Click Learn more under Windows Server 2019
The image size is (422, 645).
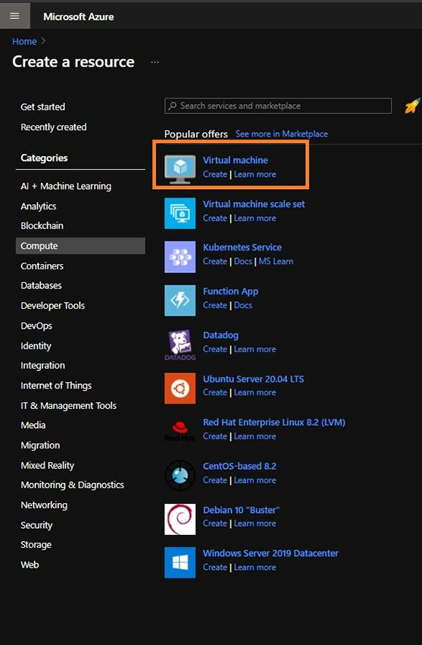pos(255,568)
